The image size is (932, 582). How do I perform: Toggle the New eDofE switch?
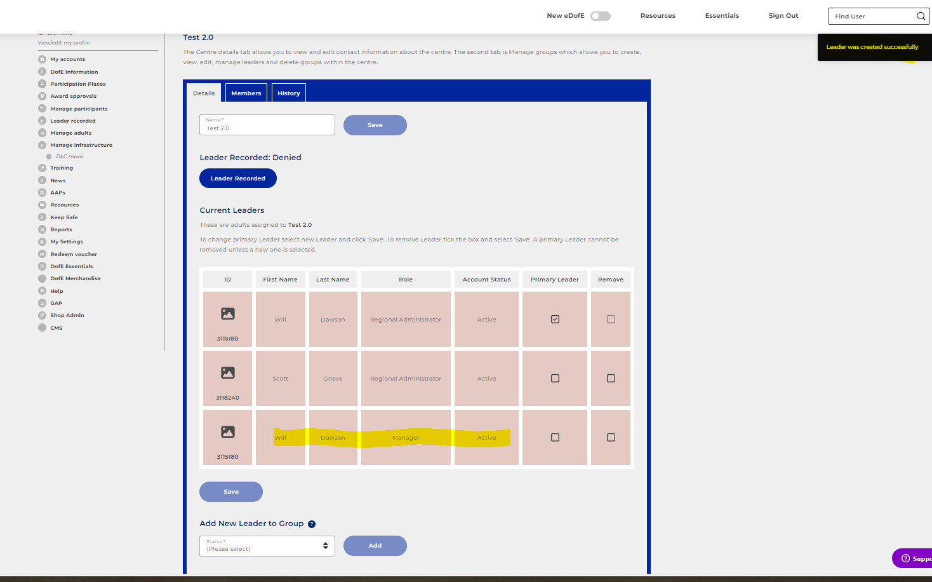600,17
